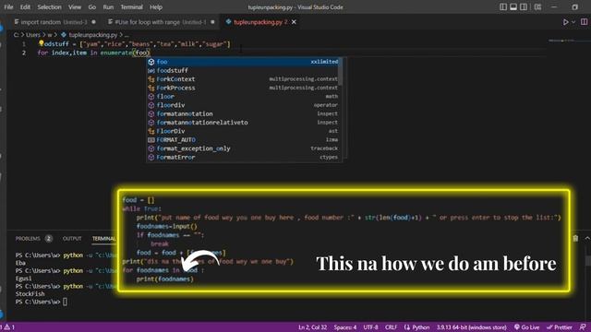This screenshot has width=591, height=332.
Task: Open the Edit menu
Action: pos(25,7)
